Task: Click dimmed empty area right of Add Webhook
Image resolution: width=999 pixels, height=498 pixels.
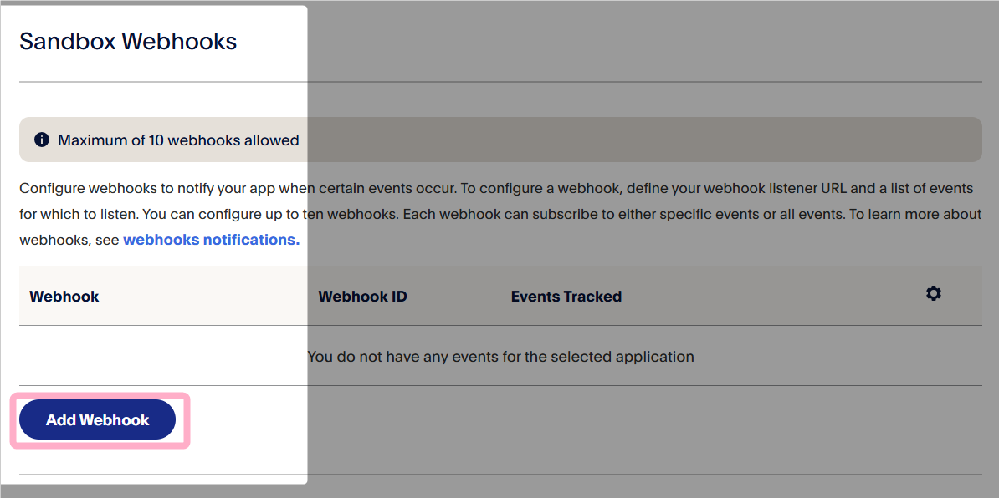Action: (586, 420)
